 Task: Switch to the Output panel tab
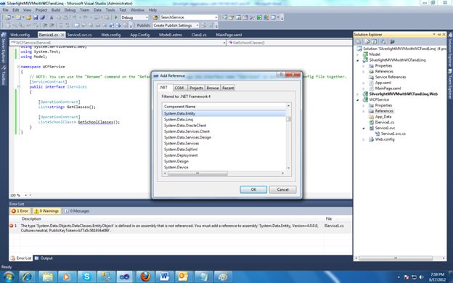[x=44, y=258]
